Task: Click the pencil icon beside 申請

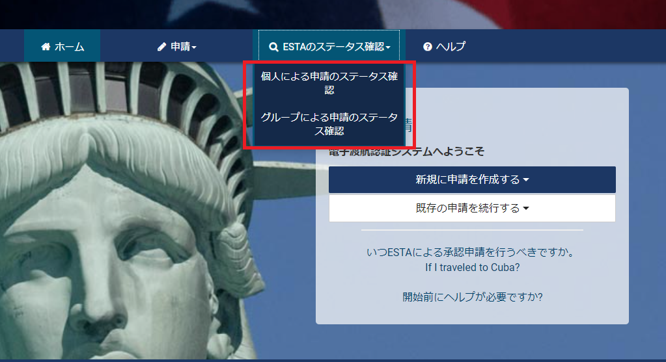Action: point(162,47)
